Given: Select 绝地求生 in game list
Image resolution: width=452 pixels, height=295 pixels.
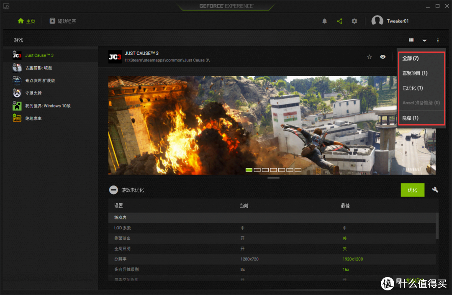Looking at the screenshot, I should tap(51, 118).
